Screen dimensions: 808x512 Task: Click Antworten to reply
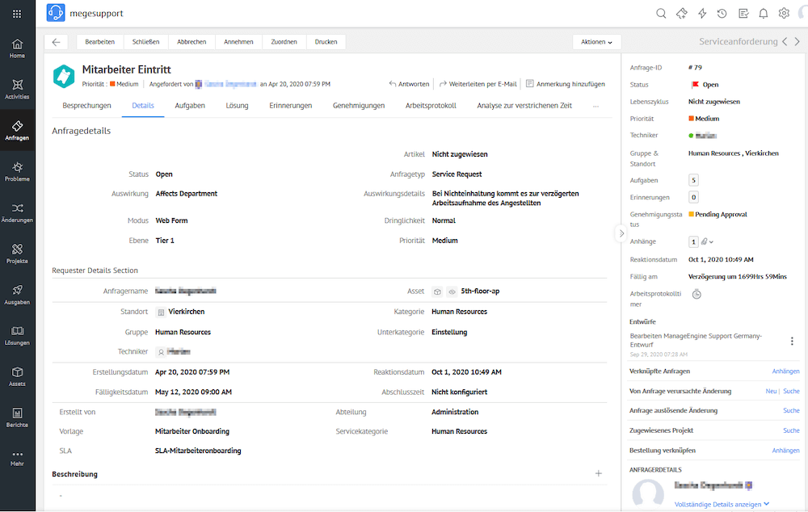tap(409, 84)
